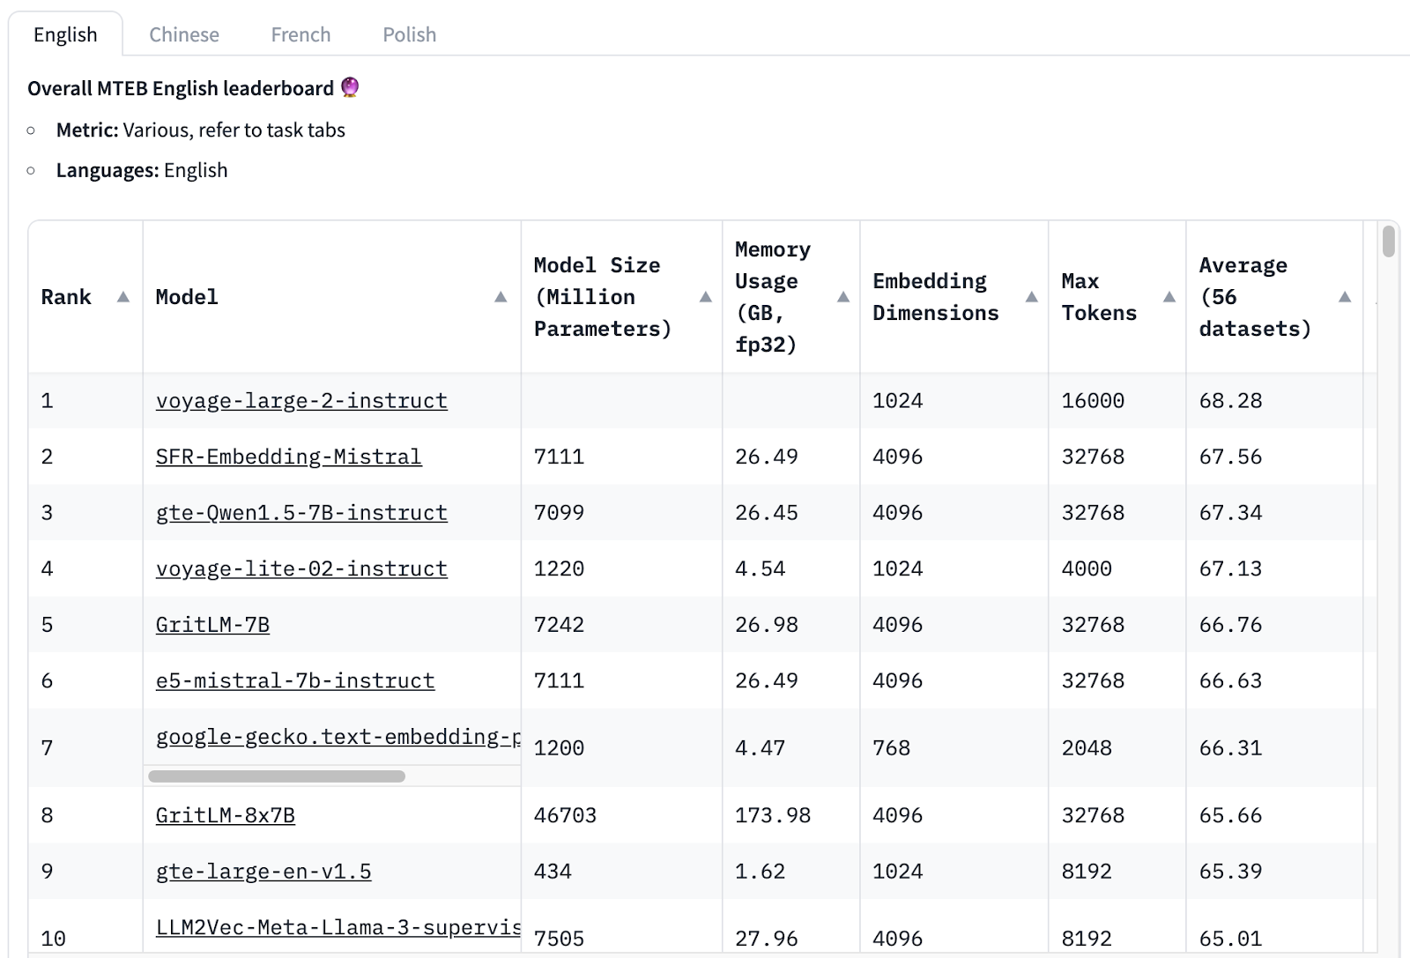Switch to the Chinese tab

(x=183, y=34)
